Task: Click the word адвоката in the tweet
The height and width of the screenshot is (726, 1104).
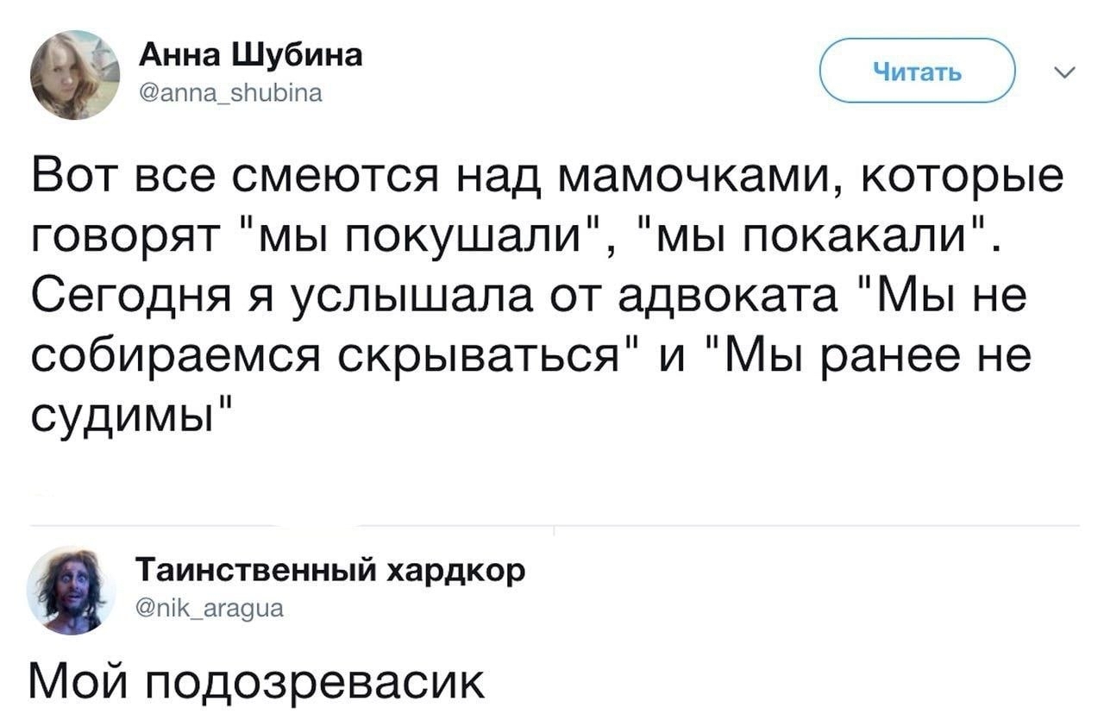Action: 721,294
